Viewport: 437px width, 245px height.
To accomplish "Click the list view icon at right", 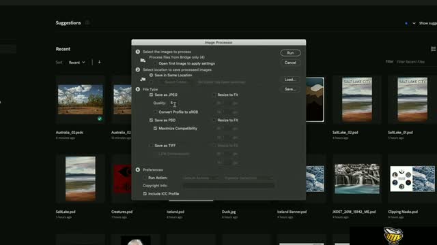I will click(x=434, y=49).
